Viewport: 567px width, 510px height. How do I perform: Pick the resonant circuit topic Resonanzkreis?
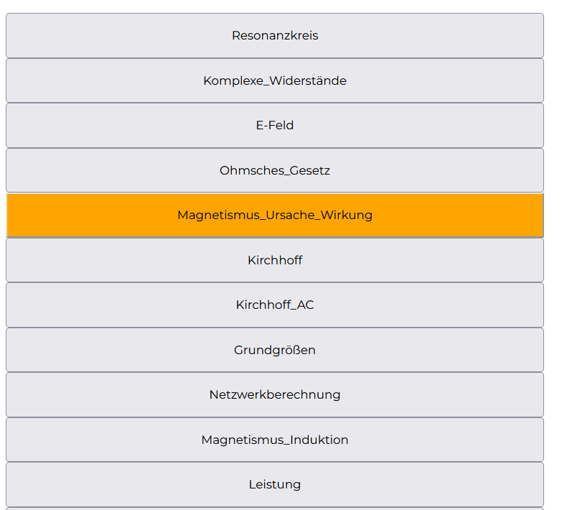point(275,35)
